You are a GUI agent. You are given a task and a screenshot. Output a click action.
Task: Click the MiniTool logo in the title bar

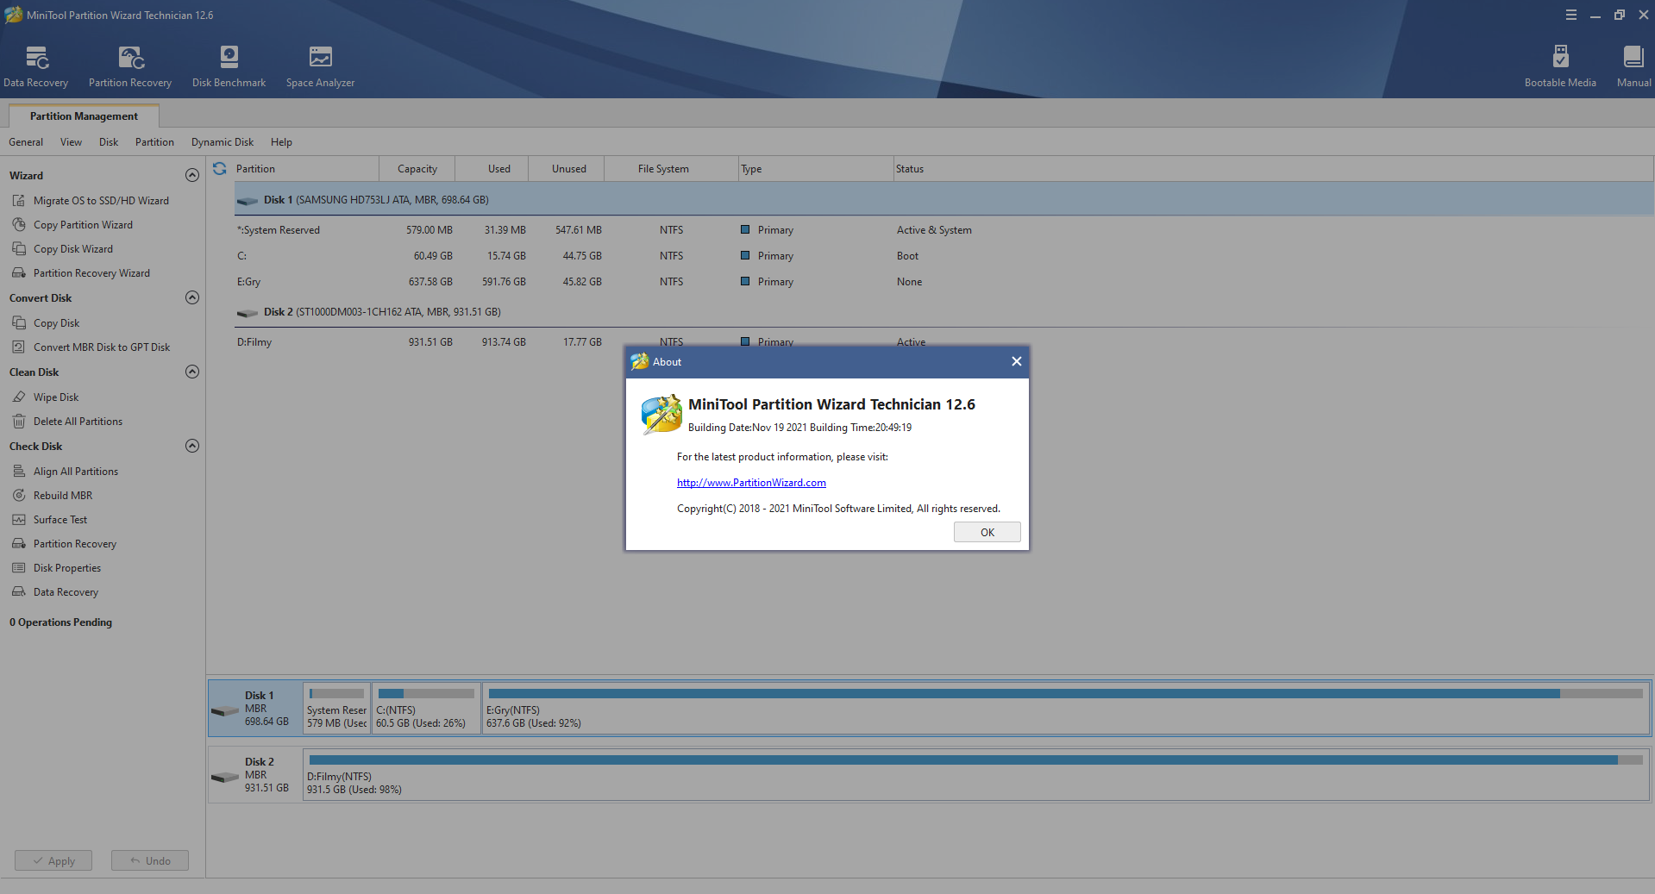(14, 15)
